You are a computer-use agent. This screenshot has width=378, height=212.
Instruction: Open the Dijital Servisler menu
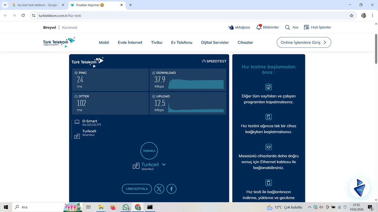click(215, 42)
